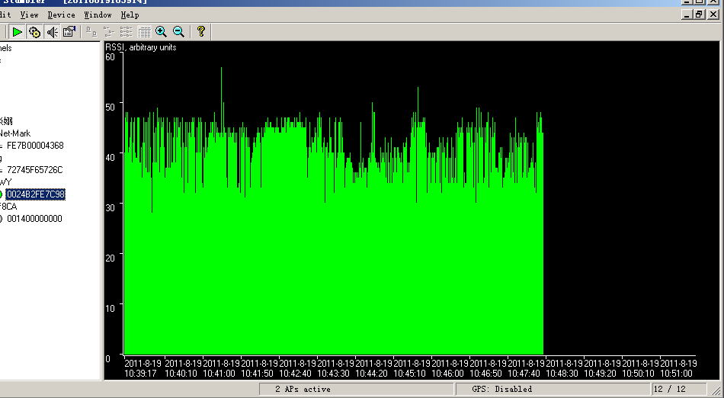Select tree item 0024B2FE7C98
This screenshot has height=398, width=724.
[x=36, y=194]
